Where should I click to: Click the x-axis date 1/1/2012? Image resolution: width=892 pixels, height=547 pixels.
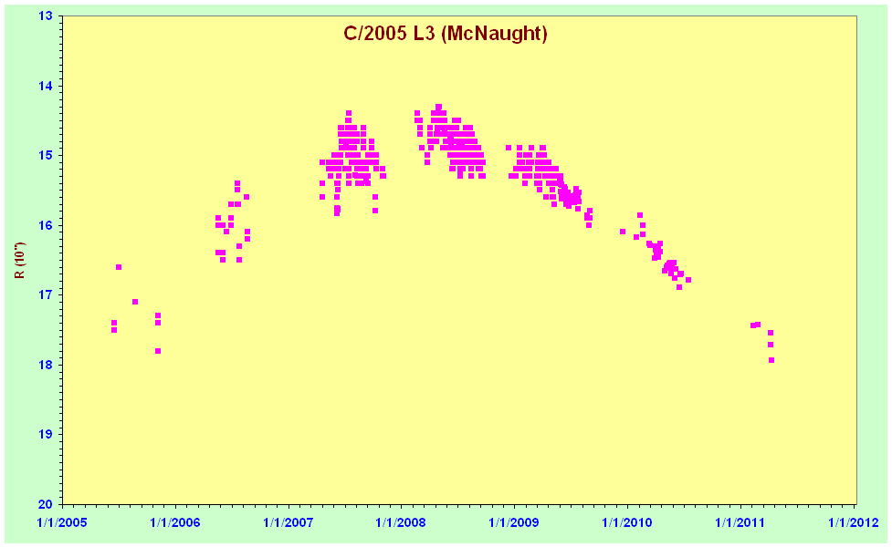point(853,522)
